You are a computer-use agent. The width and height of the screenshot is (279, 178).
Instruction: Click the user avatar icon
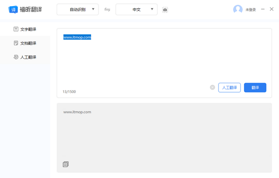[x=238, y=9]
